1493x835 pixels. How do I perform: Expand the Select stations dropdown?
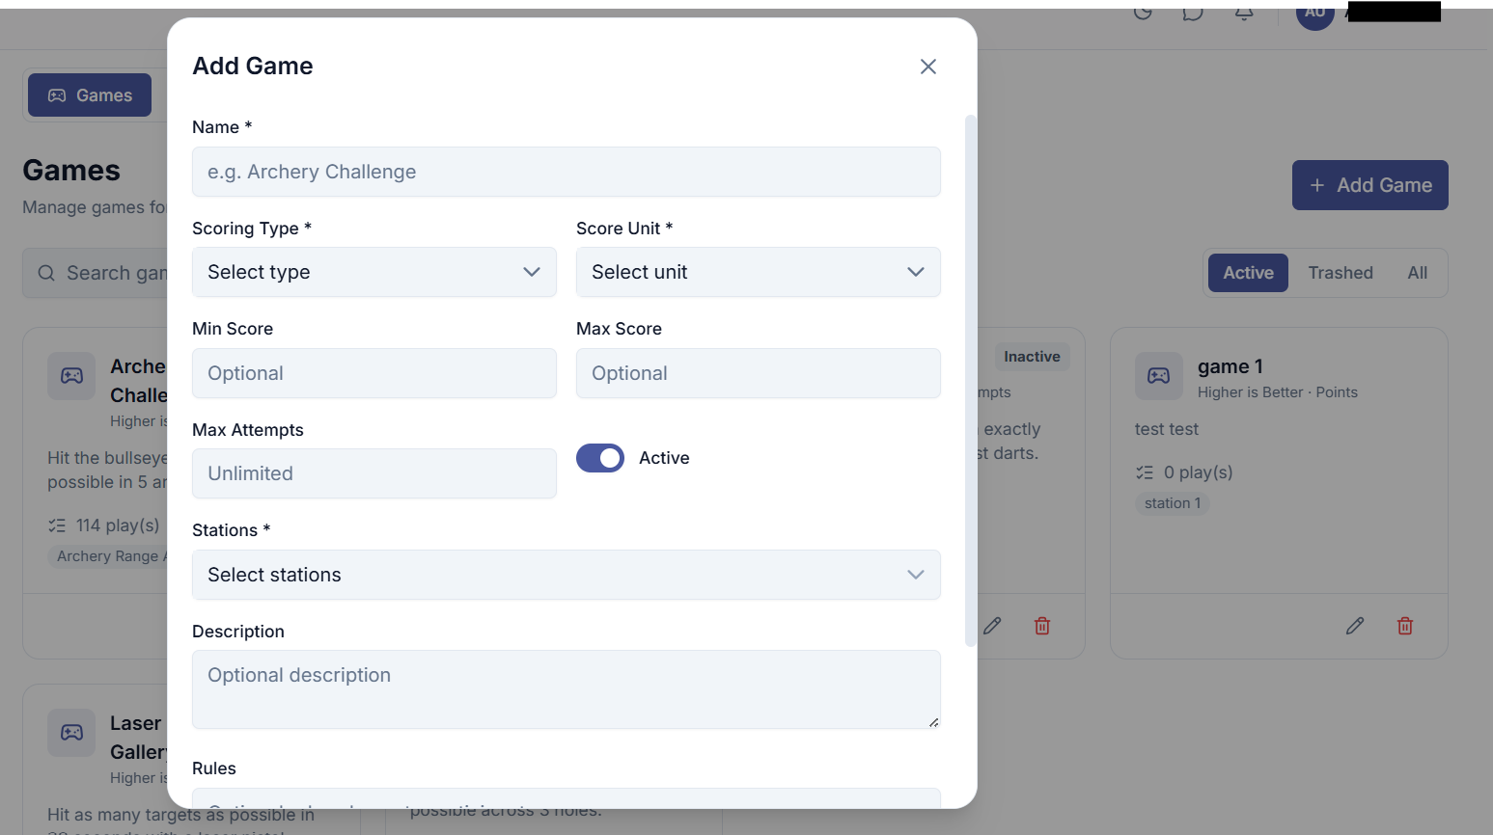click(567, 575)
